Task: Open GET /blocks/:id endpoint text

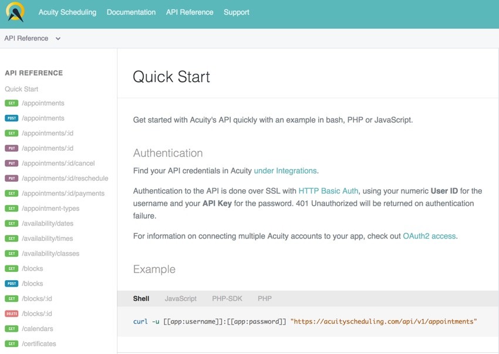Action: click(37, 298)
